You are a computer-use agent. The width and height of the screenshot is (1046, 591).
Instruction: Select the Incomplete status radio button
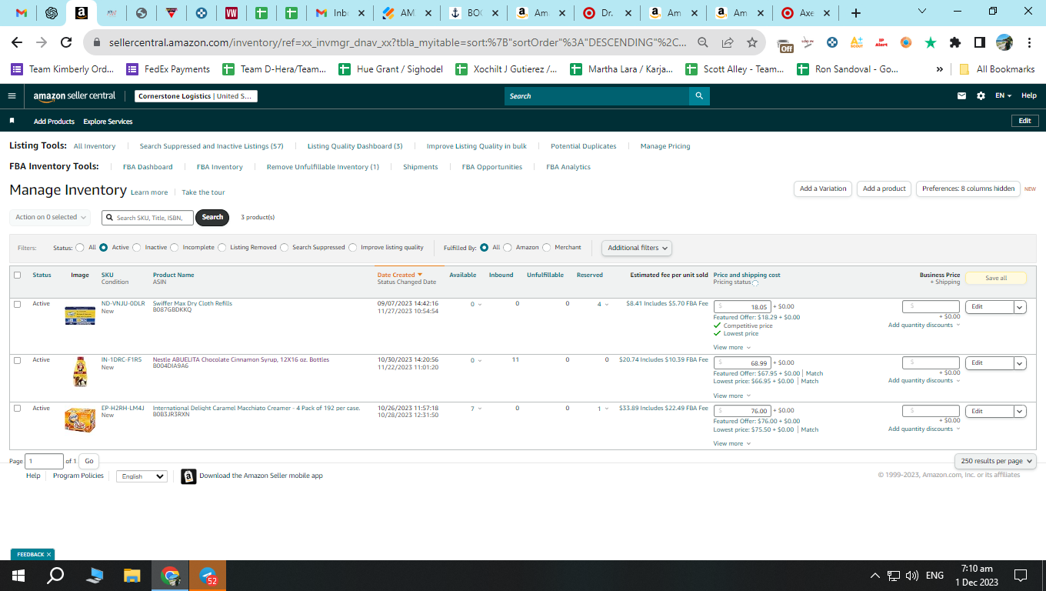click(x=175, y=248)
